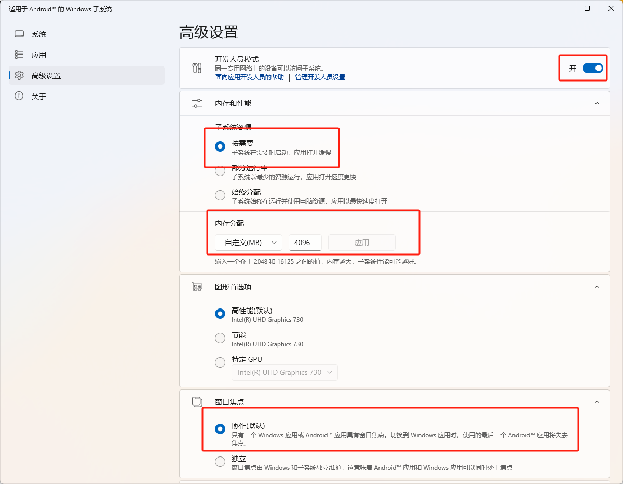This screenshot has height=484, width=623.
Task: Click the About info icon in sidebar
Action: pos(19,96)
